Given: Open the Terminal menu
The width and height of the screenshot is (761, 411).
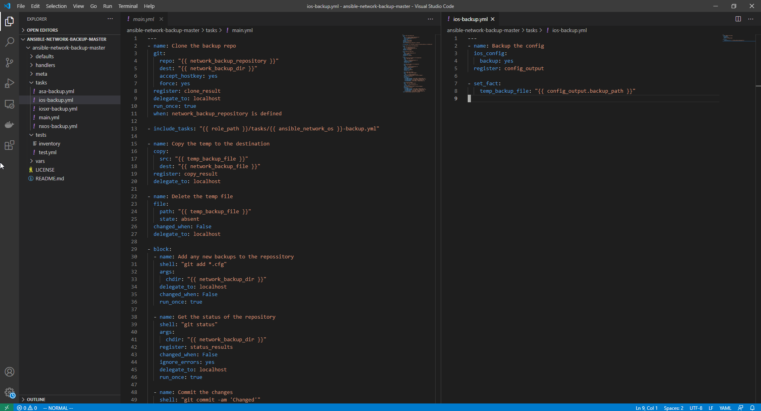Looking at the screenshot, I should (x=128, y=6).
